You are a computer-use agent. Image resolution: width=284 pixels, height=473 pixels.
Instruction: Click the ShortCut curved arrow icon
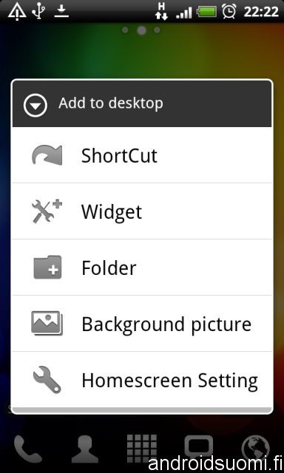47,155
